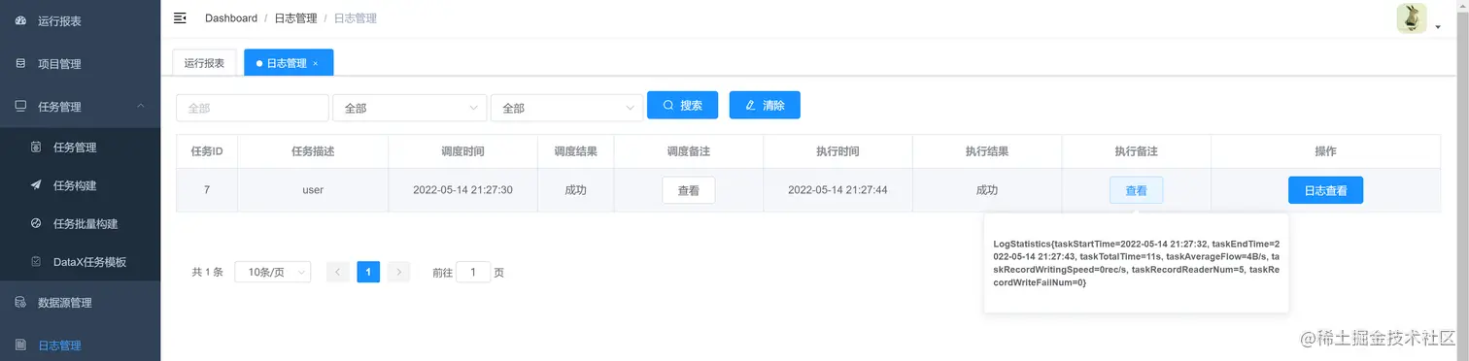Open 数据源管理 in the sidebar
1469x361 pixels.
[x=80, y=303]
